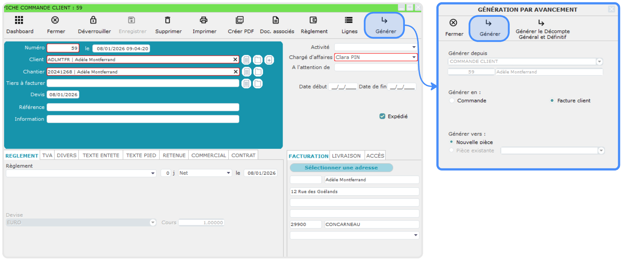The width and height of the screenshot is (623, 261).
Task: Click into the Date début field
Action: pyautogui.click(x=342, y=87)
